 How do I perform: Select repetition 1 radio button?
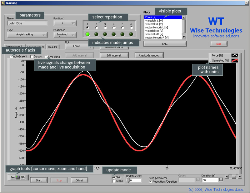(x=87, y=28)
